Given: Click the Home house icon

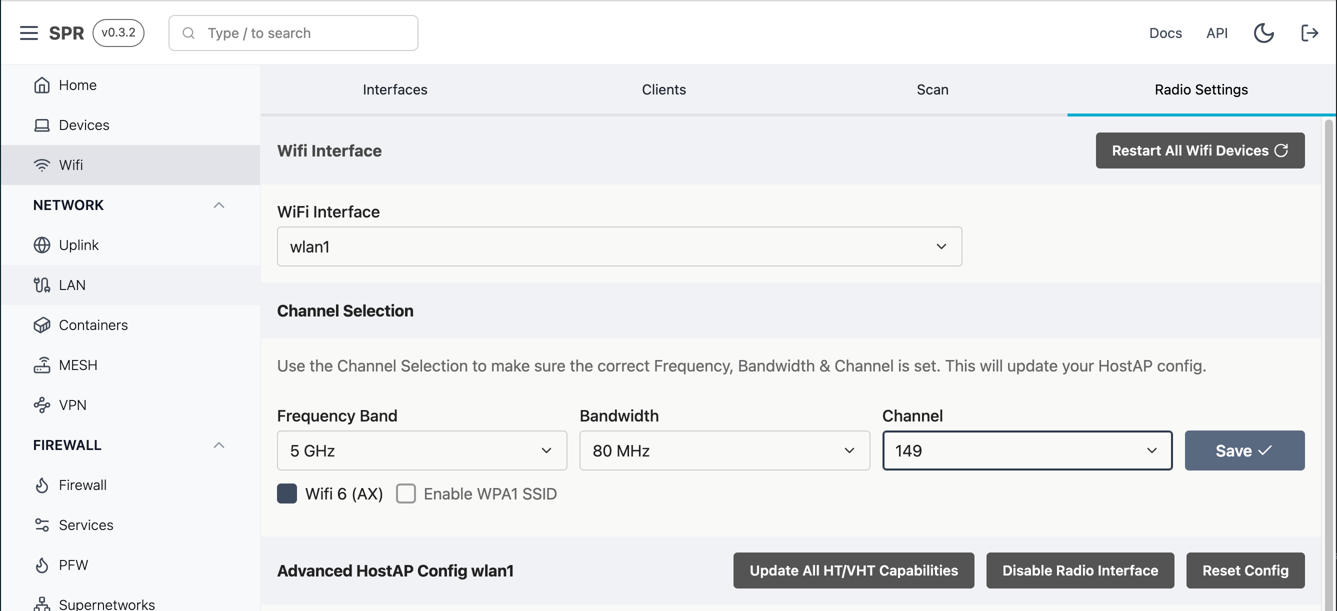Looking at the screenshot, I should (x=41, y=85).
